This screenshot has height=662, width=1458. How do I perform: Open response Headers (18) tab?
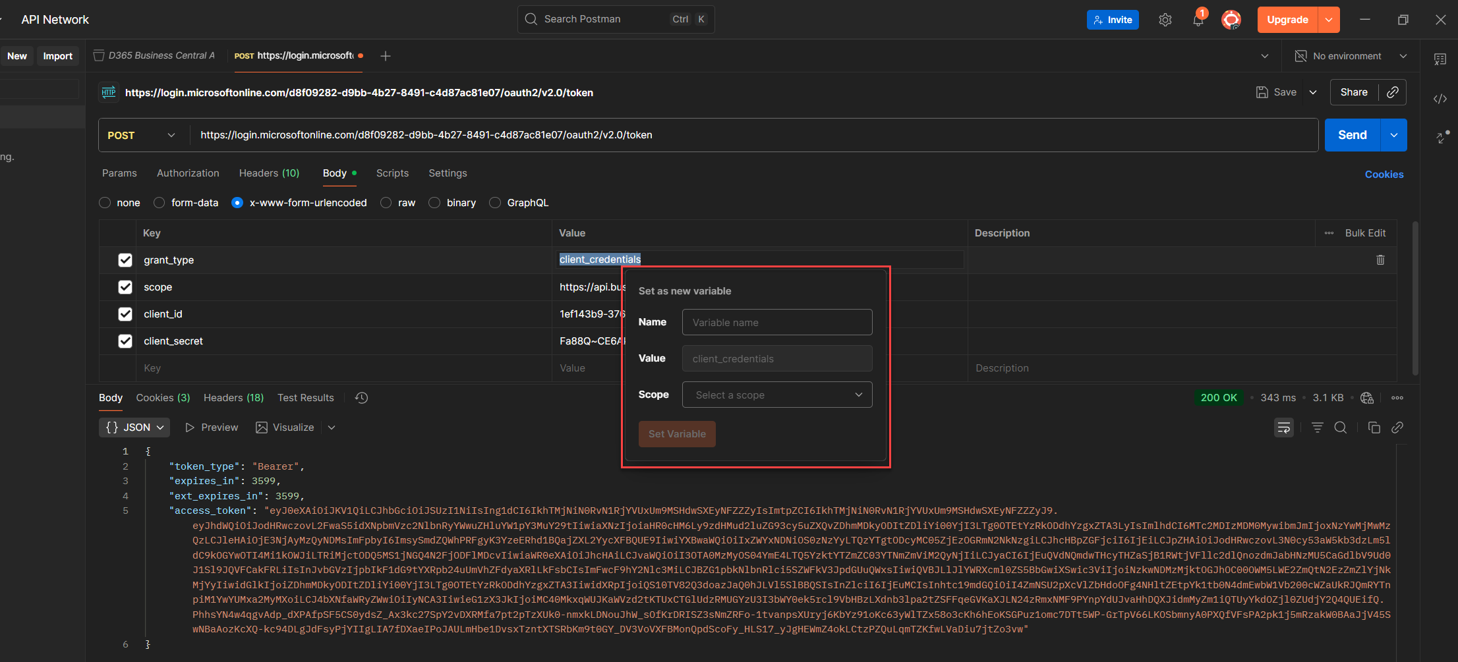coord(233,398)
